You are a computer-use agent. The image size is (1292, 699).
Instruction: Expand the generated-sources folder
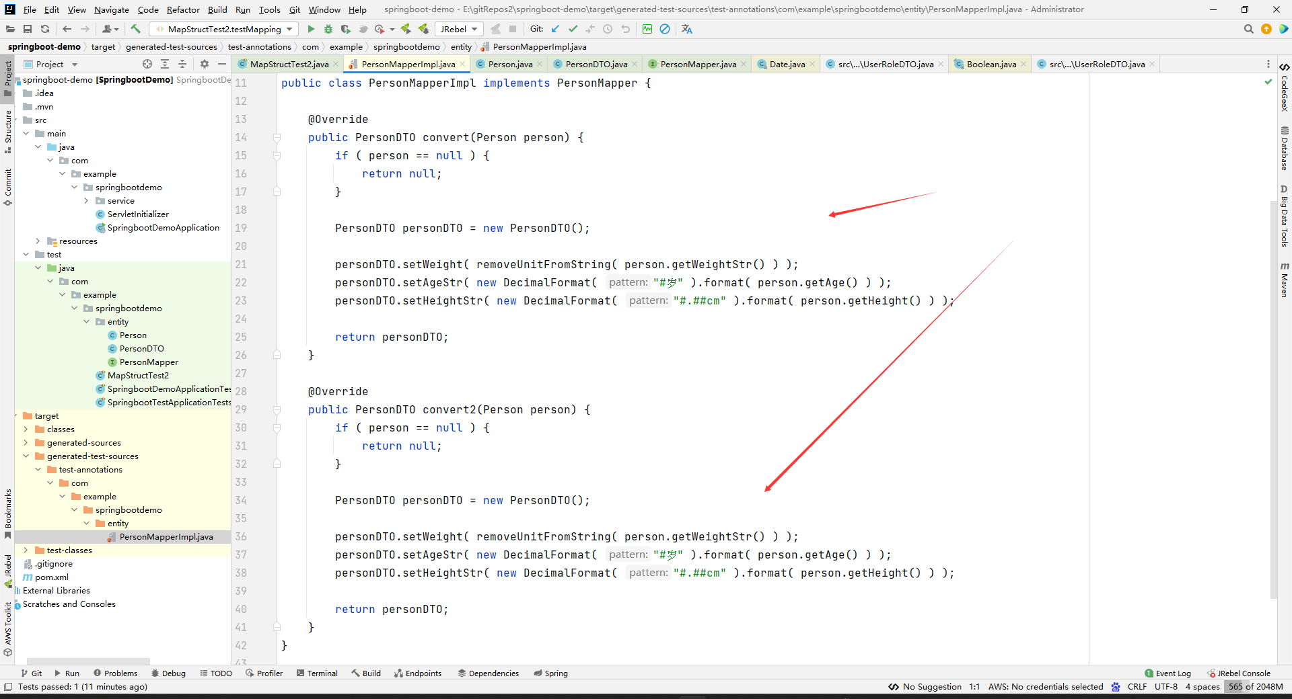[26, 443]
